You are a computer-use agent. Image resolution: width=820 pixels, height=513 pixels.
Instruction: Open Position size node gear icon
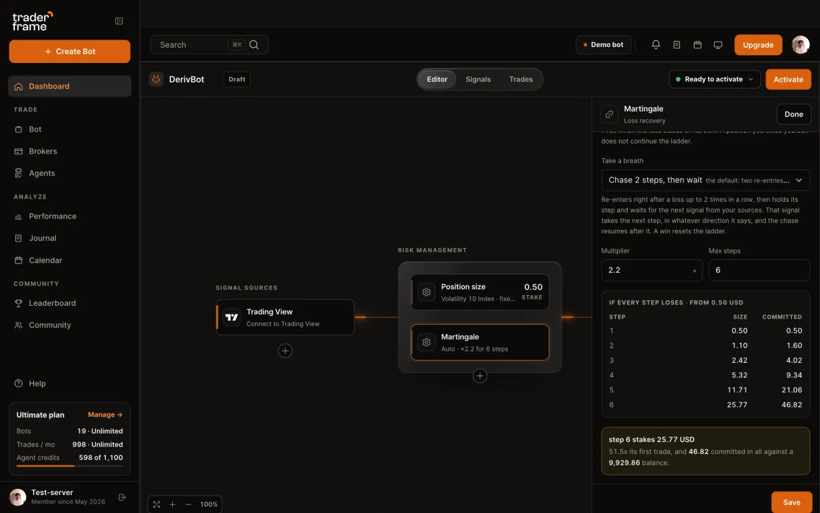coord(426,292)
